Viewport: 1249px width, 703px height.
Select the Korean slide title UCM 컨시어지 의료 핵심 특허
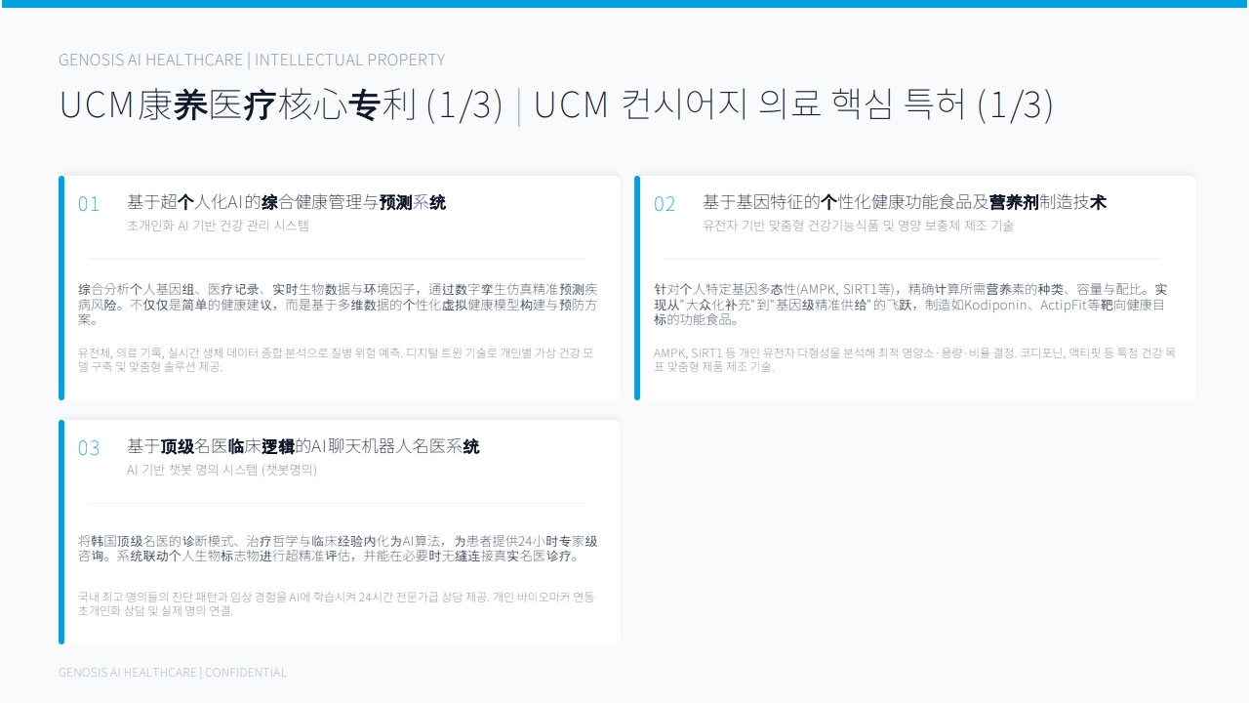(x=793, y=104)
